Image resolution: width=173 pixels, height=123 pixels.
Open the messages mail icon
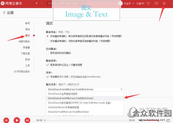(156, 3)
